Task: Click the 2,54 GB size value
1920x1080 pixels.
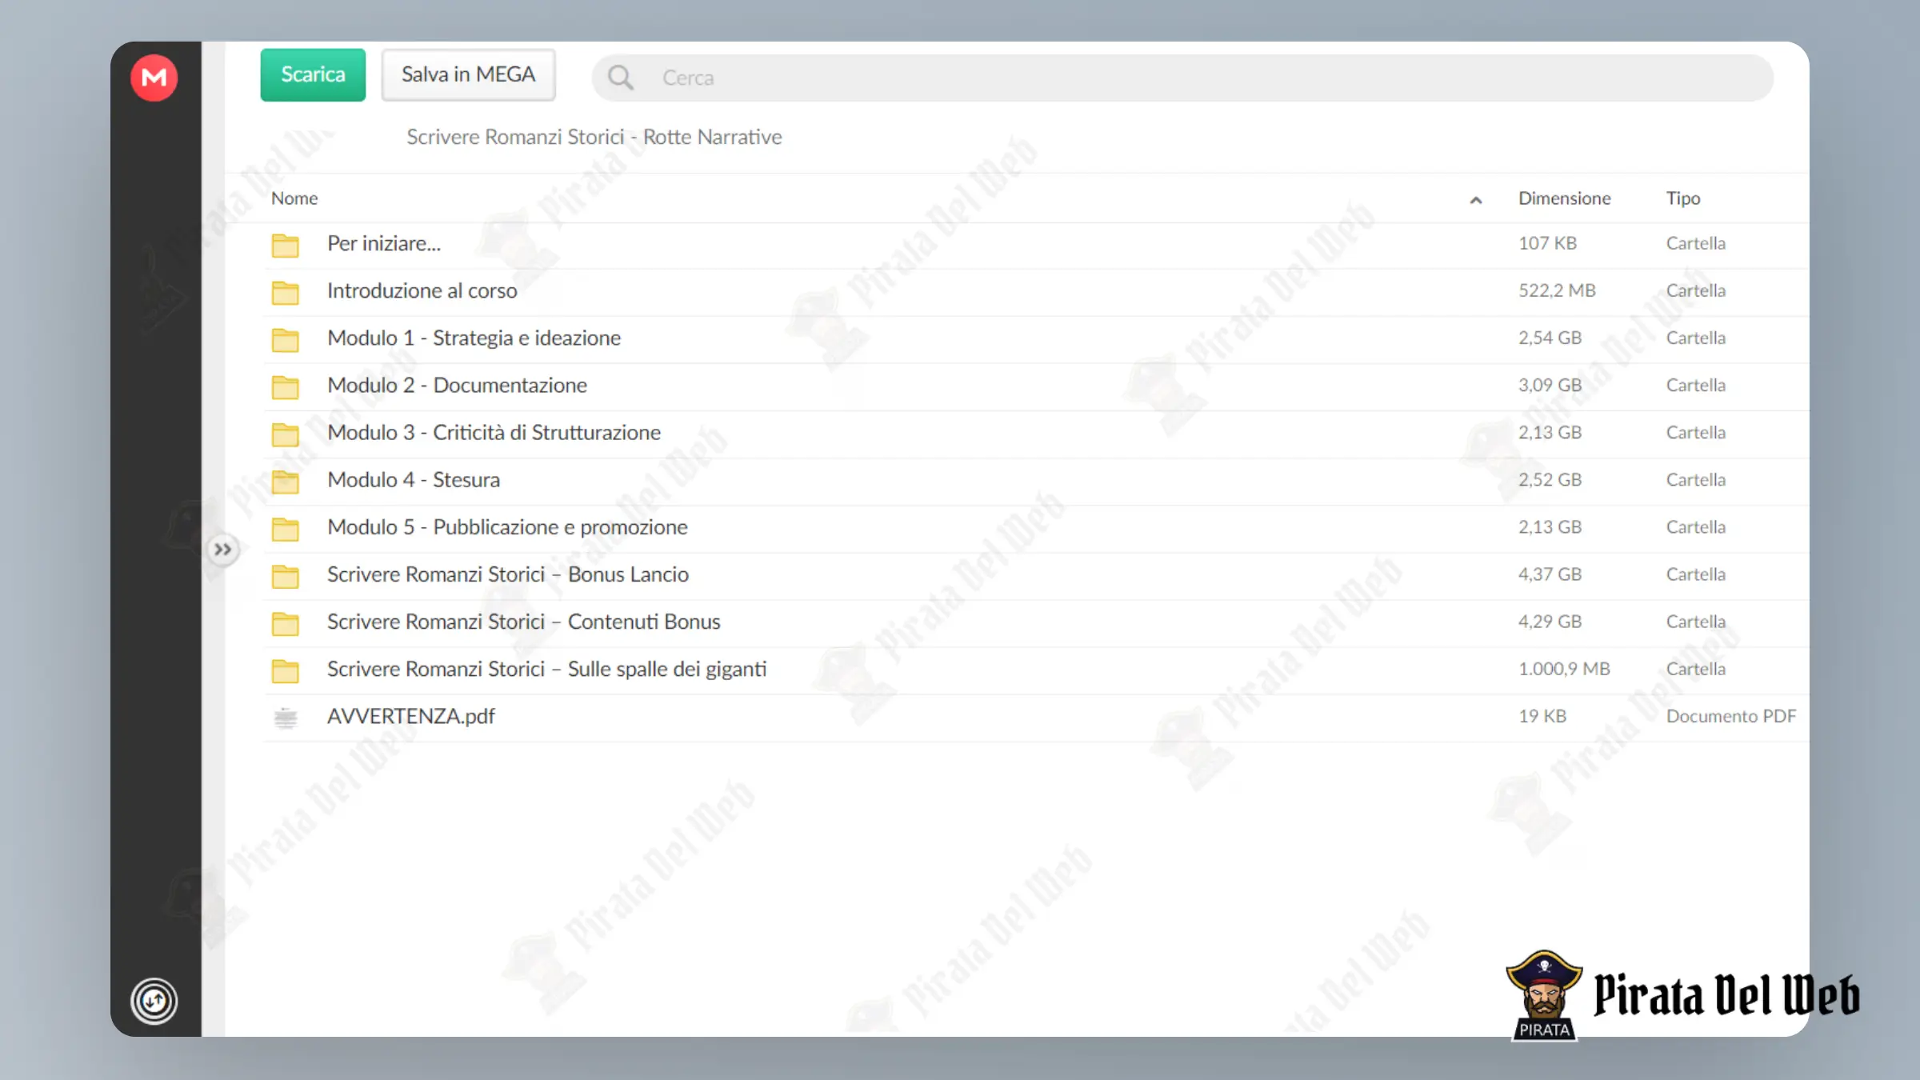Action: (x=1550, y=338)
